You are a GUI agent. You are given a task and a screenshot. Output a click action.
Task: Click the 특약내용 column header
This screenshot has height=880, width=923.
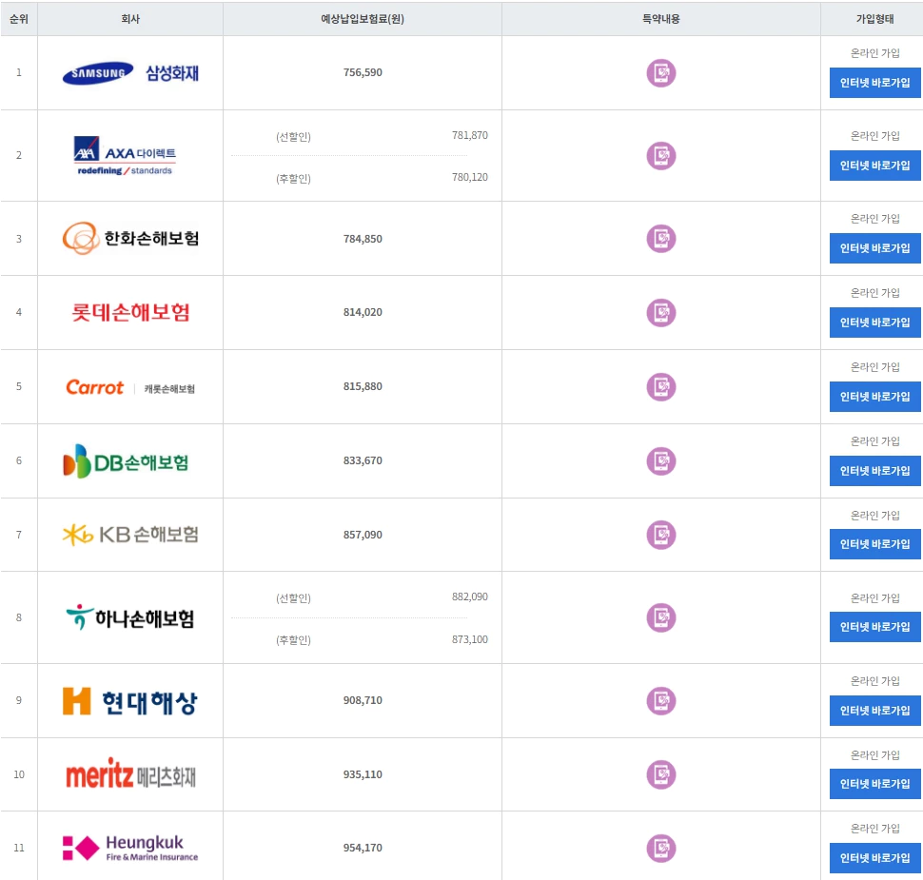pos(661,19)
